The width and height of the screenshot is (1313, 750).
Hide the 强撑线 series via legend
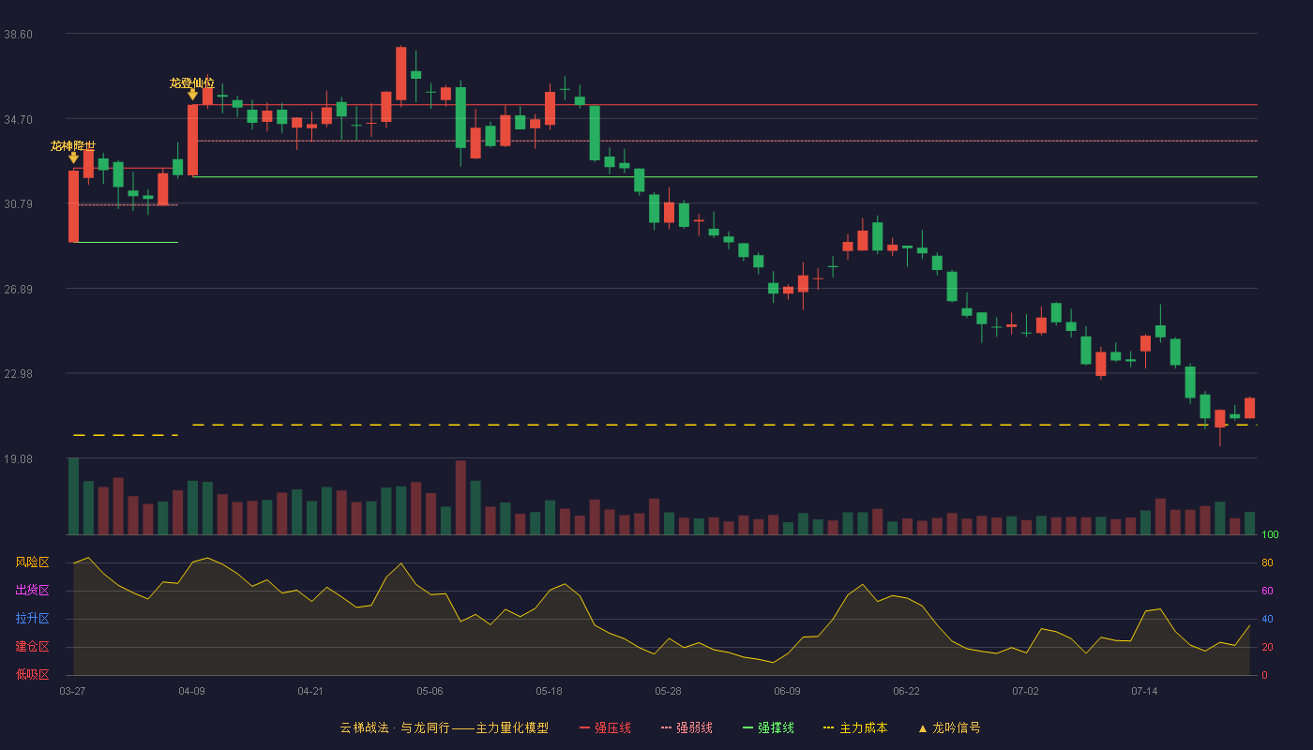click(x=768, y=727)
